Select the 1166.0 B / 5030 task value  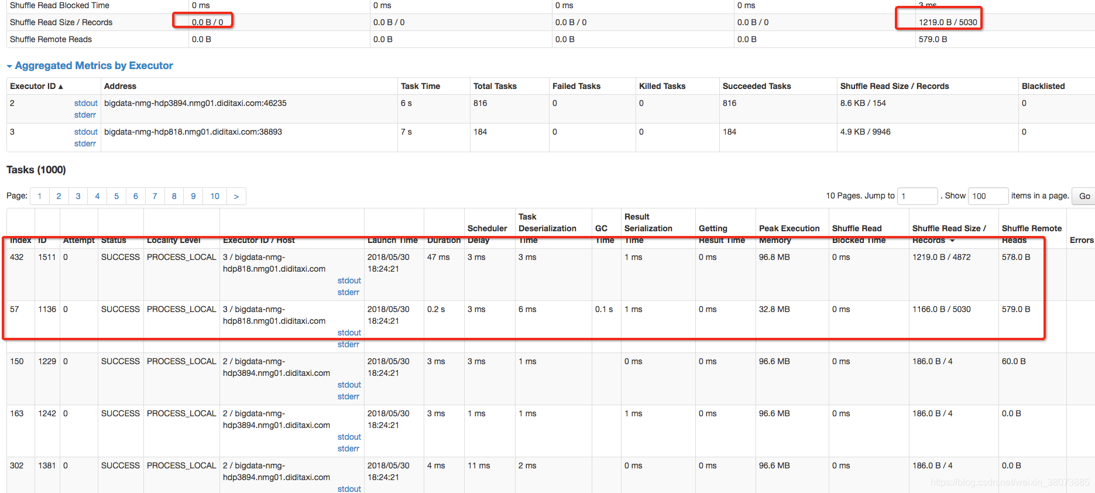click(x=941, y=309)
